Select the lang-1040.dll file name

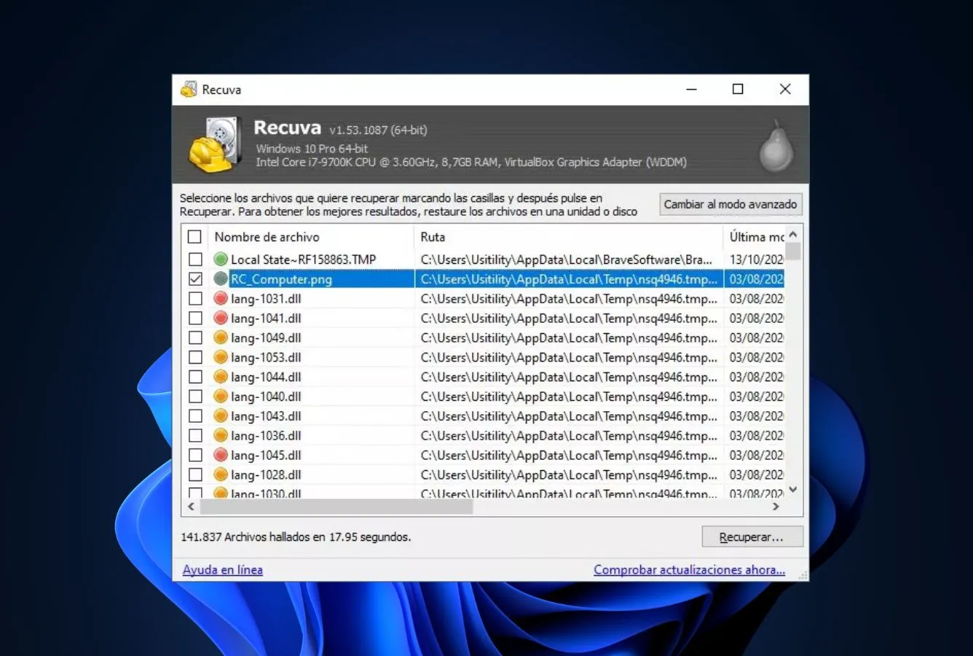point(266,397)
